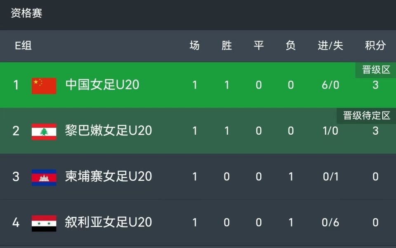Viewport: 396px width, 248px height.
Task: Click the 晋级待定区 badge
Action: (366, 116)
